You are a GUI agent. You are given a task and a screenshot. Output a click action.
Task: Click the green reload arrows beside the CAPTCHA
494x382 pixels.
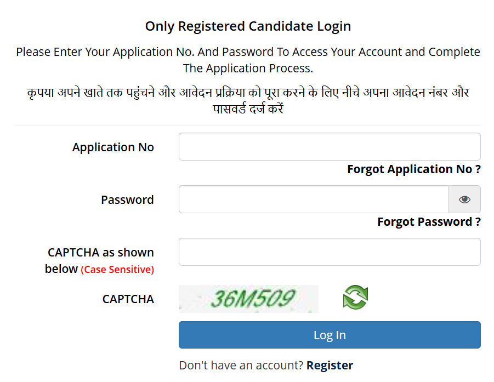[355, 298]
